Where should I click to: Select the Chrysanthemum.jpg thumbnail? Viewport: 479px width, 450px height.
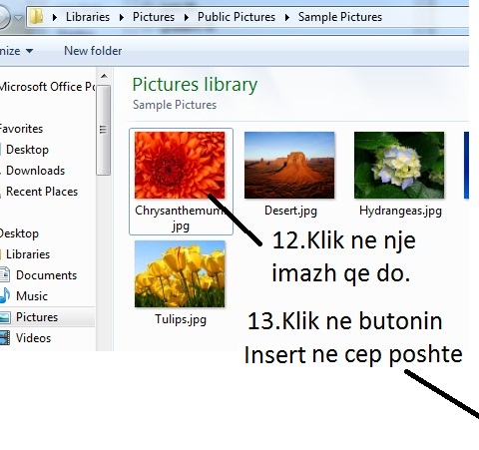coord(180,165)
